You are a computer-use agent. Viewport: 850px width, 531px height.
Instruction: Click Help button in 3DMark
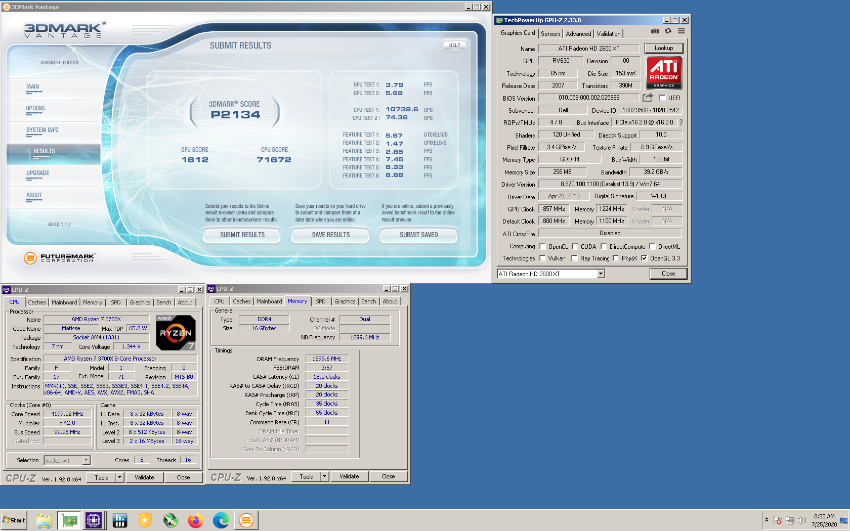[x=455, y=45]
